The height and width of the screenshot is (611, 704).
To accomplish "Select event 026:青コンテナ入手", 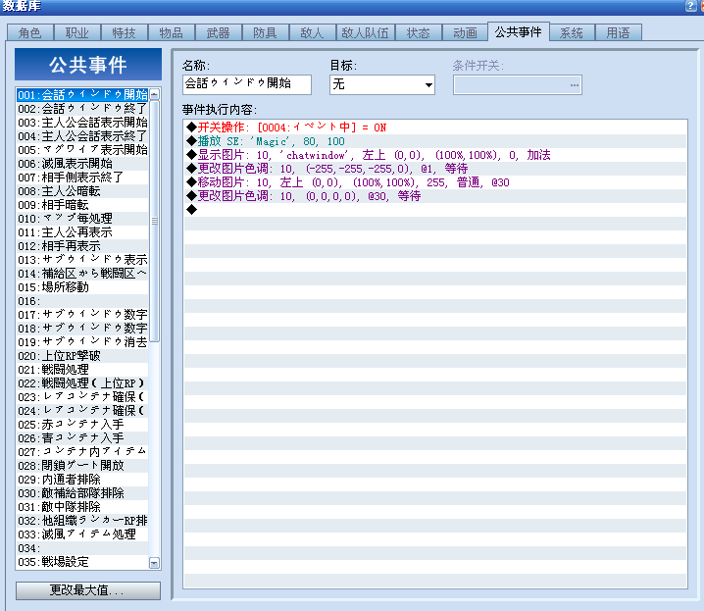I will click(x=82, y=438).
